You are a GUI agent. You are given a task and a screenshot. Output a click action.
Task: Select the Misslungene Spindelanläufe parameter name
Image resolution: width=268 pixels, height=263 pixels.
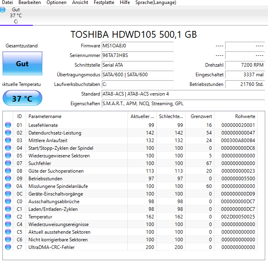(x=58, y=186)
